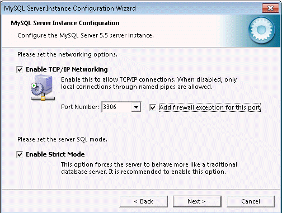
Task: Click the TCP/IP connections description text
Action: click(149, 83)
